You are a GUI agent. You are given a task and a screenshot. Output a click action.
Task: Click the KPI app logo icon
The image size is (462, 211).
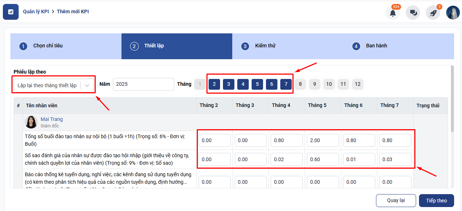(x=11, y=12)
